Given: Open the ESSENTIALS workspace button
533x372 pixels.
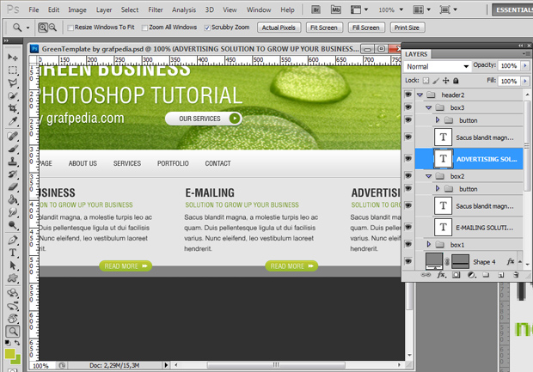Looking at the screenshot, I should (x=512, y=9).
